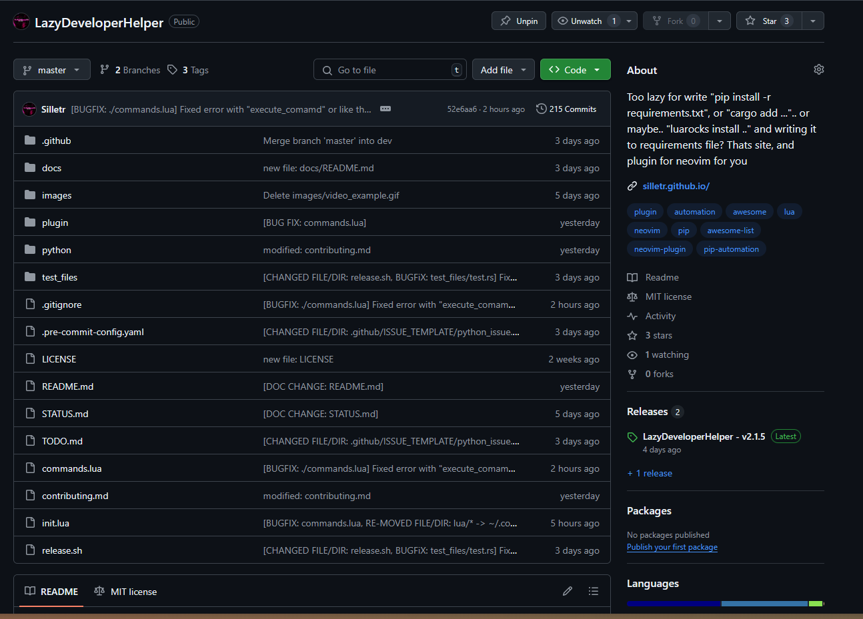Open the master branch selector dropdown
Viewport: 863px width, 619px height.
(52, 69)
